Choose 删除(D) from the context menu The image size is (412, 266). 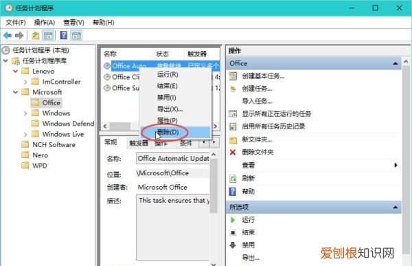[175, 132]
